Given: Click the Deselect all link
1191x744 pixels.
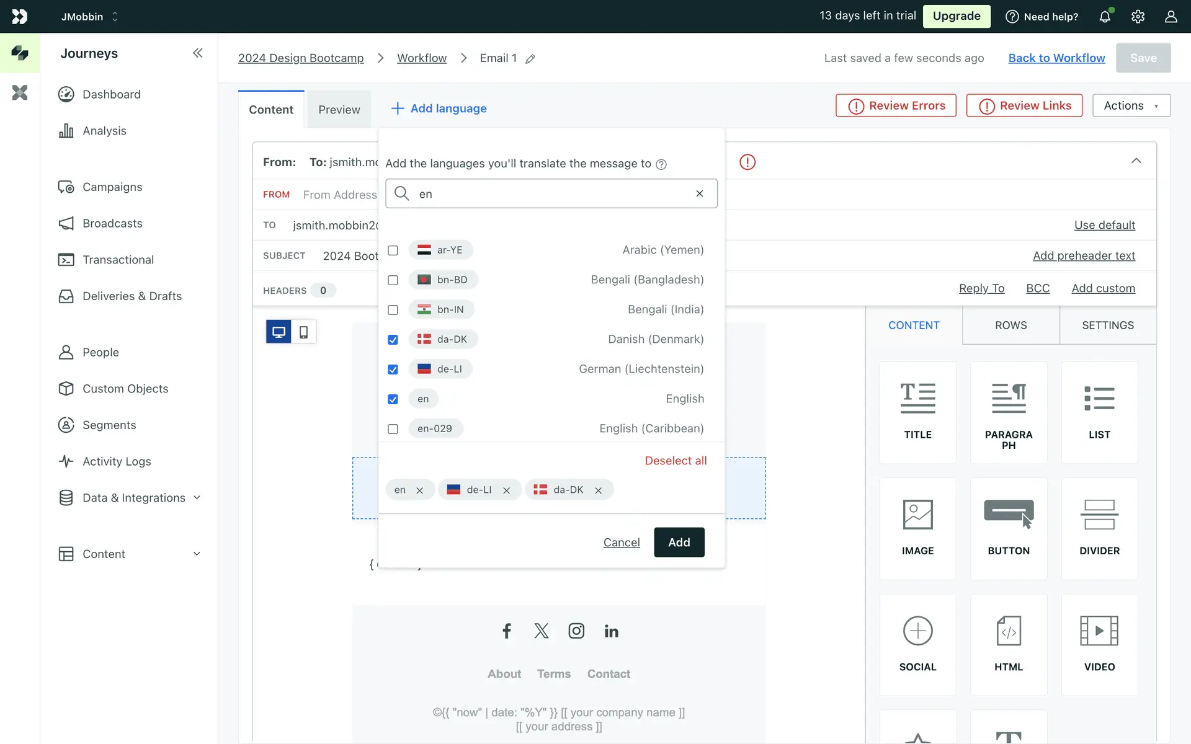Looking at the screenshot, I should (x=676, y=461).
